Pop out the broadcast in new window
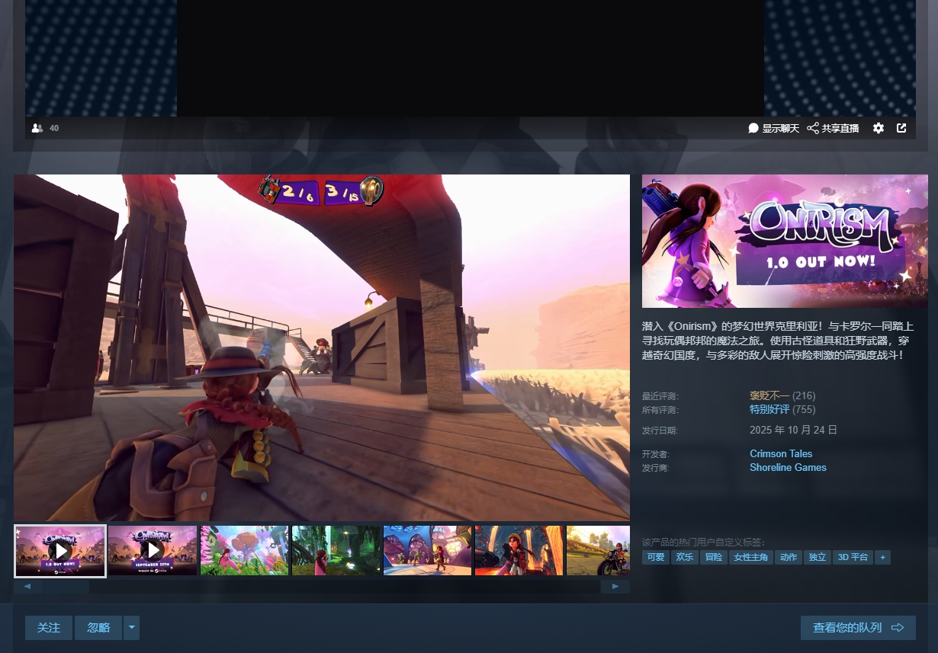This screenshot has height=653, width=938. (x=901, y=128)
